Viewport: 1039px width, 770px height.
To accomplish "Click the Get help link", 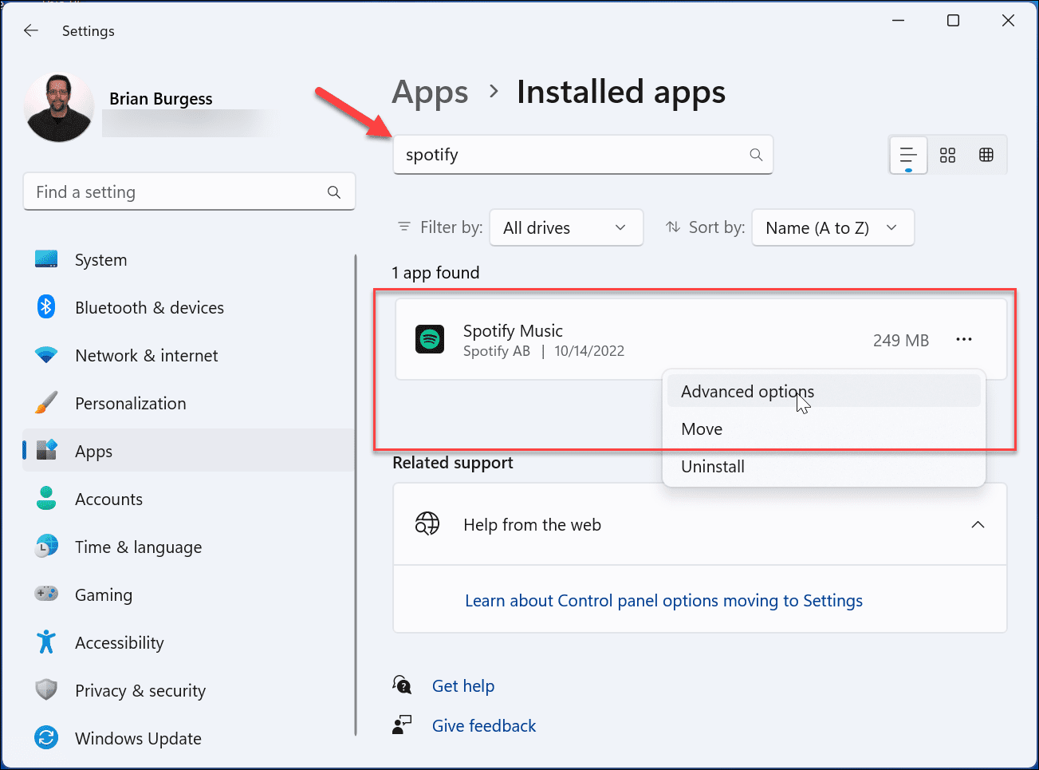I will click(463, 685).
